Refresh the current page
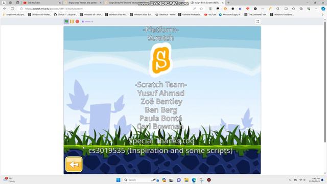Screen dimensions: 327x184 pos(12,9)
